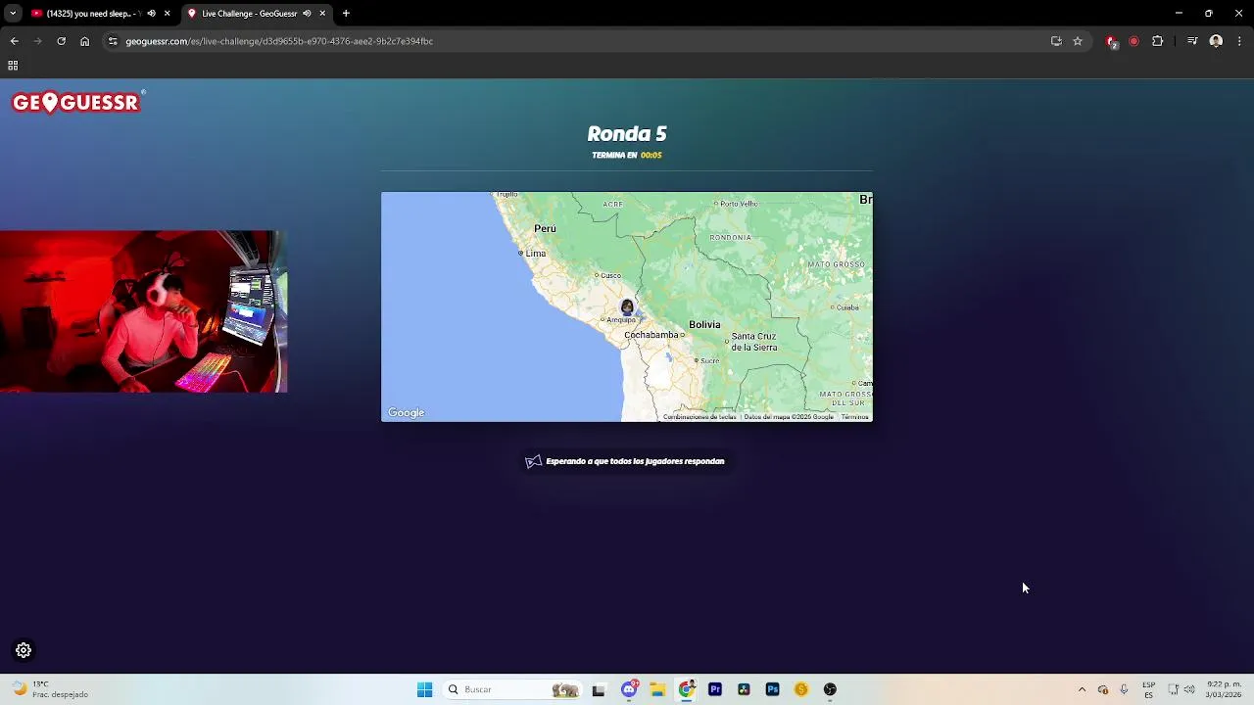Click the Bolivia country label
Viewport: 1254px width, 705px height.
pos(704,324)
